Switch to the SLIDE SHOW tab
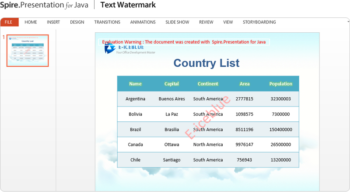Image resolution: width=350 pixels, height=192 pixels. tap(177, 22)
